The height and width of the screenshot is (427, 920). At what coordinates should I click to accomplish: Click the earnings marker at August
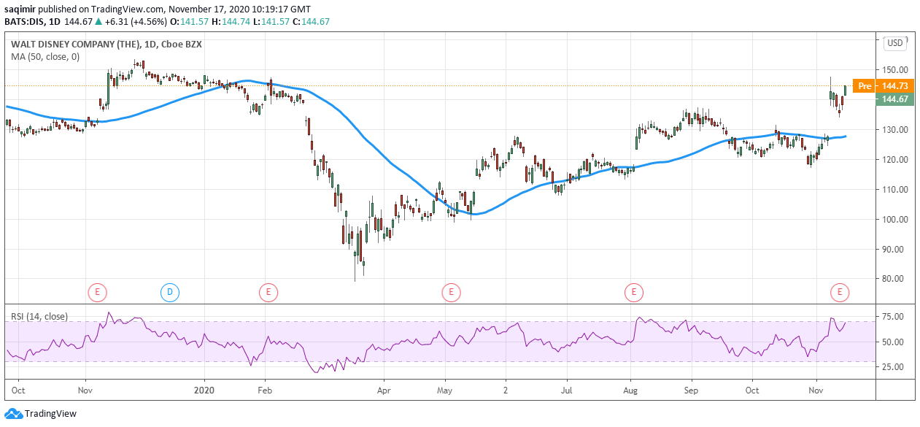(x=633, y=293)
